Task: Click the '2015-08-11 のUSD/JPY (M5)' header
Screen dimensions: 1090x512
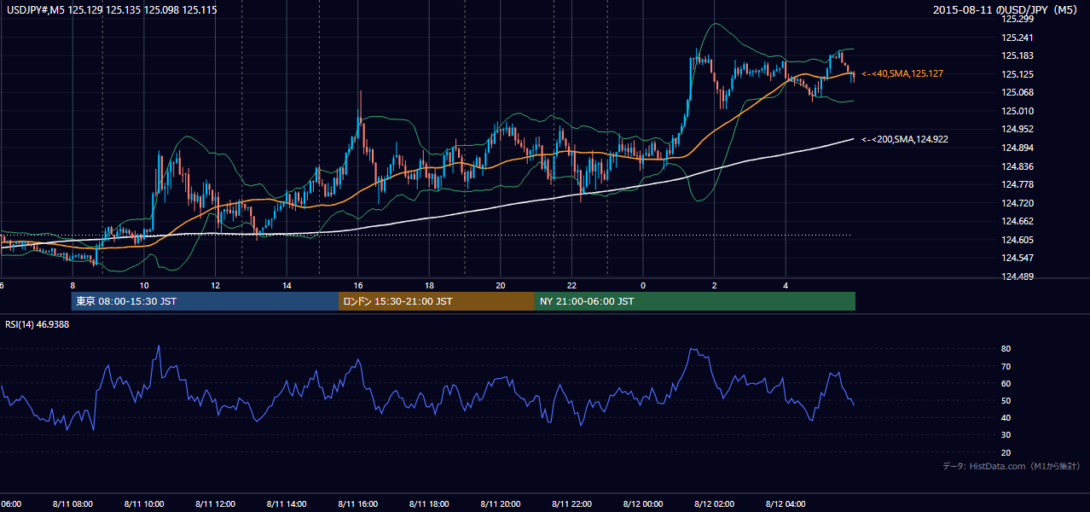Action: [x=1007, y=9]
